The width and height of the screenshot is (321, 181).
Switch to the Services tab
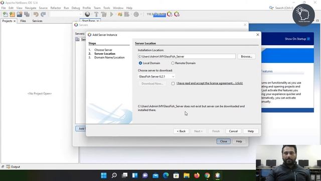[37, 21]
